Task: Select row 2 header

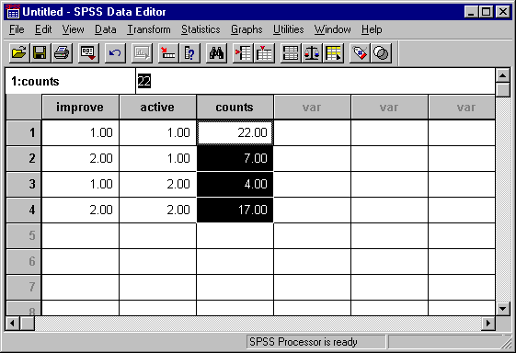Action: click(x=24, y=158)
